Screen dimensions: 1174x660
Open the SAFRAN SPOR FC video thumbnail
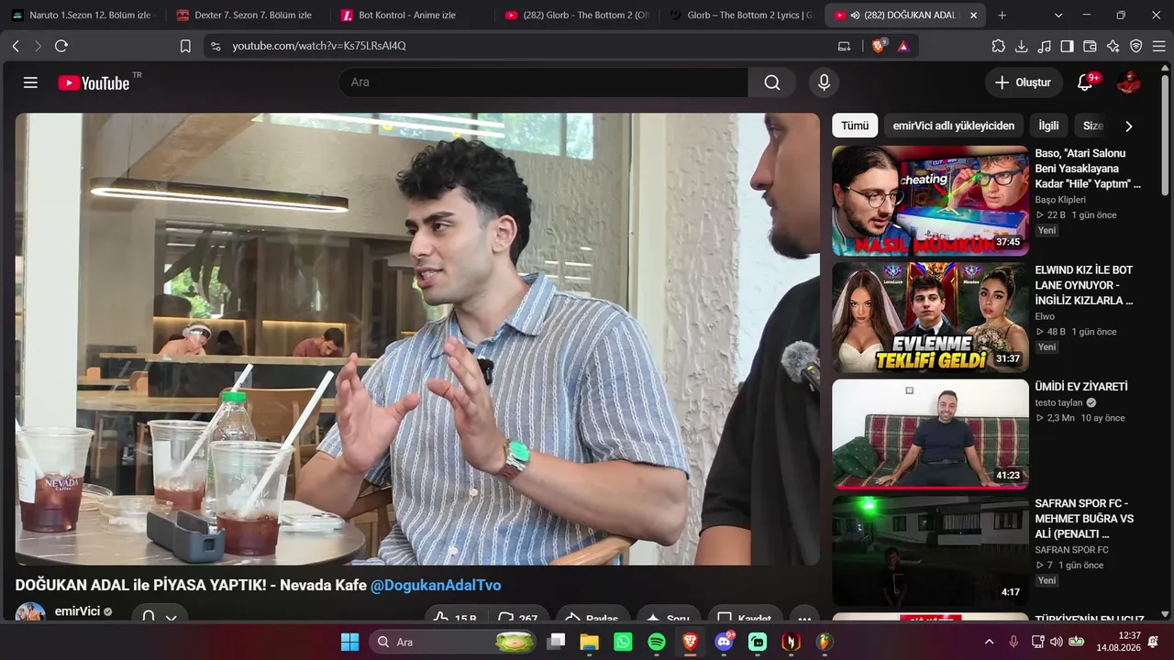(x=930, y=551)
